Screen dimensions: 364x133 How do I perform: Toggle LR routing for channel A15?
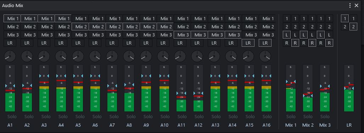click(248, 43)
